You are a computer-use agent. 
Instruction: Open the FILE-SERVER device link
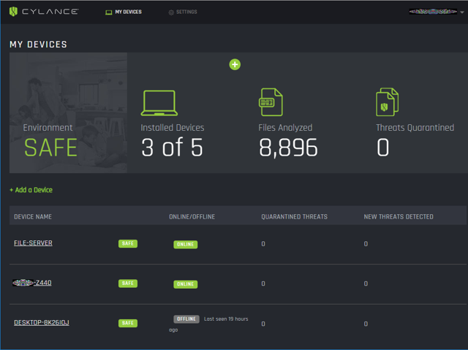click(33, 243)
